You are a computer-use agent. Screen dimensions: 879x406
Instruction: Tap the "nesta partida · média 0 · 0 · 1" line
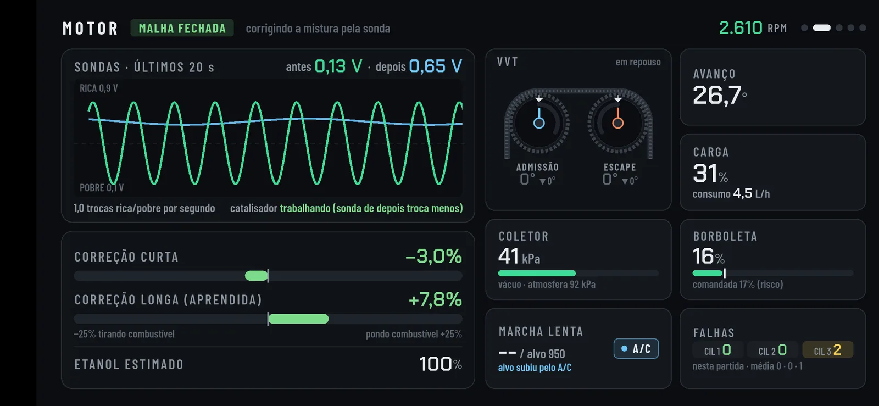pos(748,366)
